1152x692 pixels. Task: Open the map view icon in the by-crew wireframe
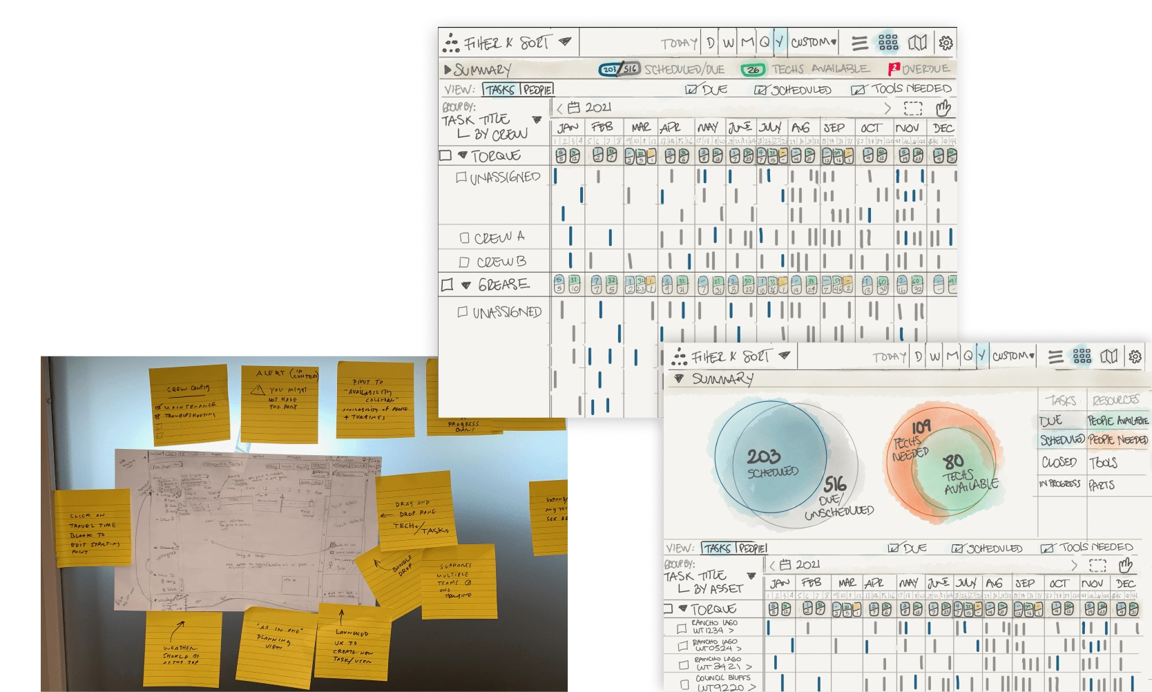917,43
